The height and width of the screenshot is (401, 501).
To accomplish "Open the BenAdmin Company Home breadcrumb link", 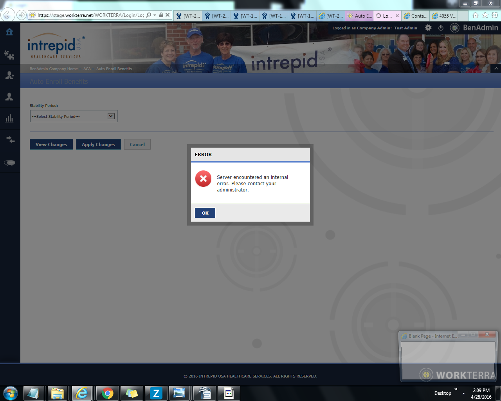I will [x=54, y=69].
